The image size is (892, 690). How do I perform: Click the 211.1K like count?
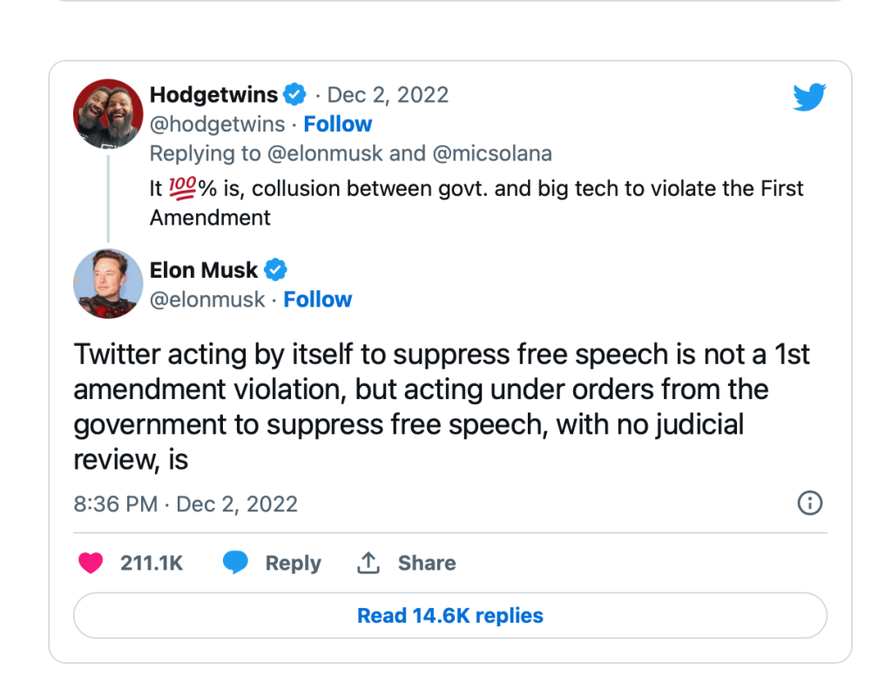pos(151,563)
